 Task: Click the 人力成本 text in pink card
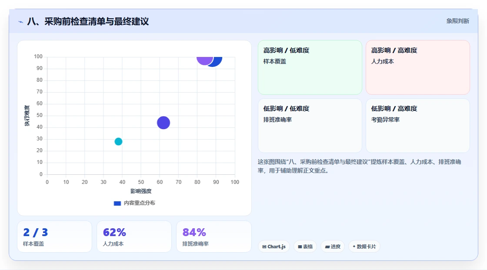coord(382,61)
